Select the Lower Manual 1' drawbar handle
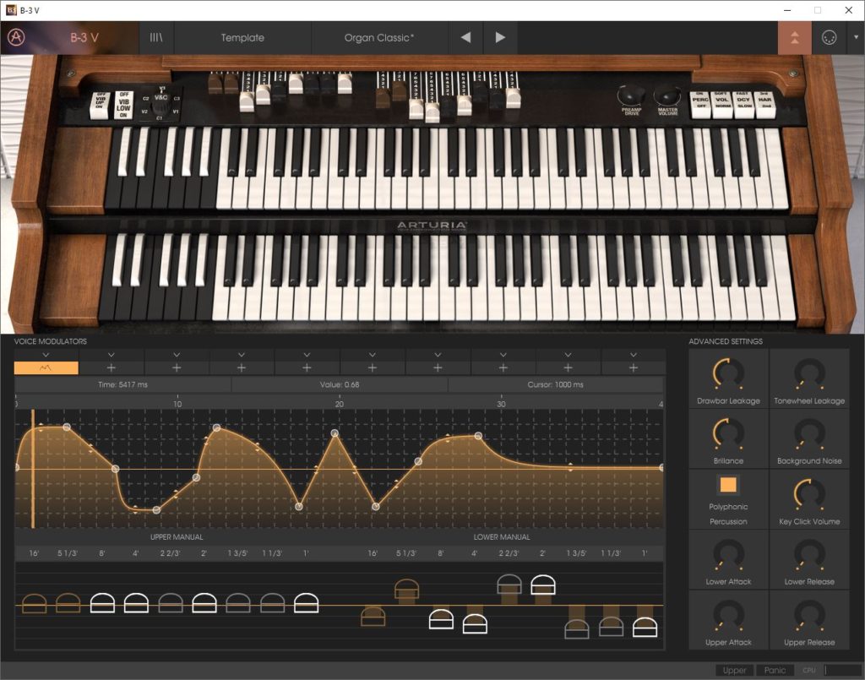 [645, 628]
